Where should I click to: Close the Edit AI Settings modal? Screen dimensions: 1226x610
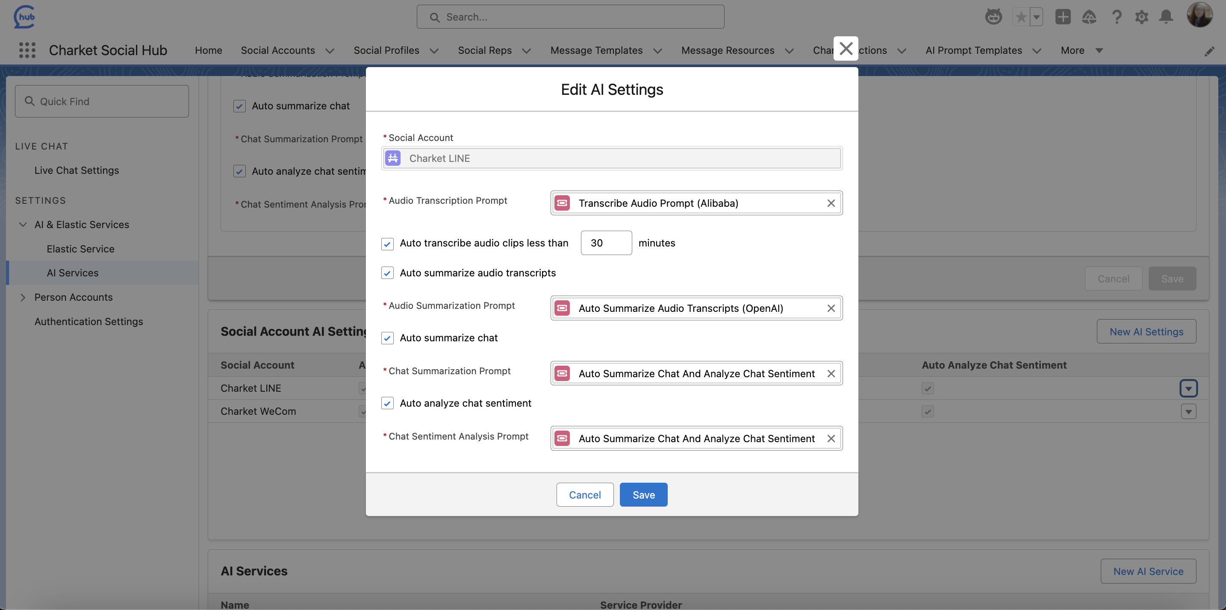pos(846,49)
